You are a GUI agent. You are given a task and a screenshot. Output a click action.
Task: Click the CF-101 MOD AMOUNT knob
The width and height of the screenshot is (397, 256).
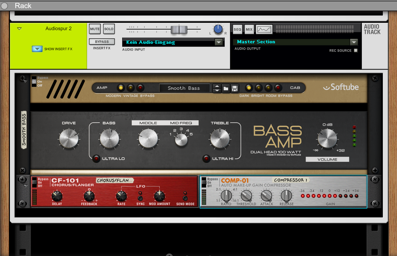[x=159, y=196]
